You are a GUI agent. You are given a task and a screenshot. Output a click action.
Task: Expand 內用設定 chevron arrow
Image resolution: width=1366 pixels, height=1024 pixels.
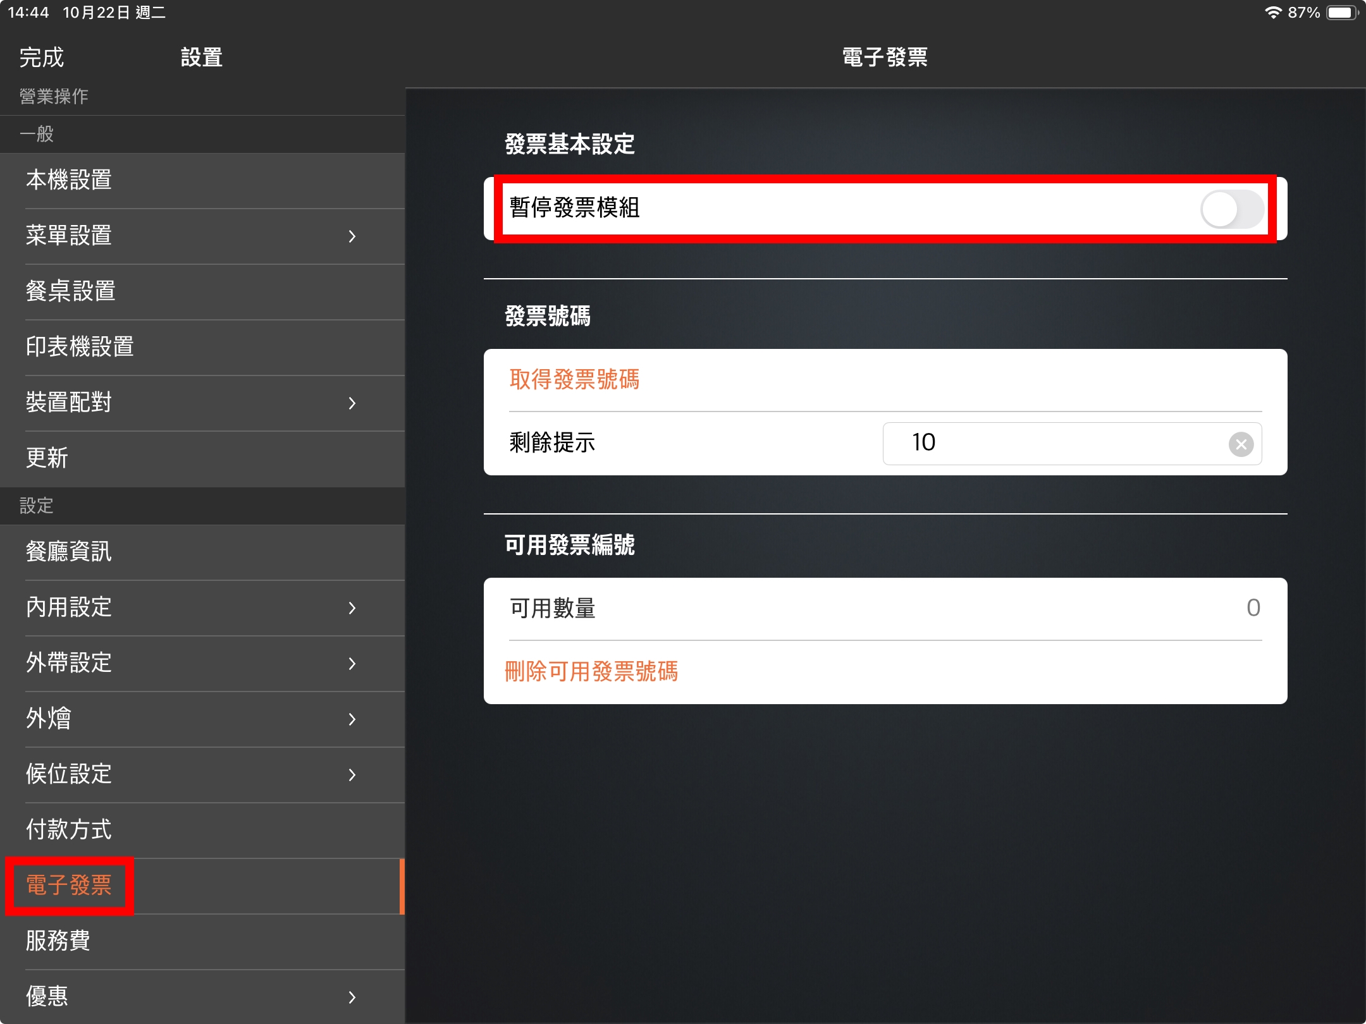(352, 608)
